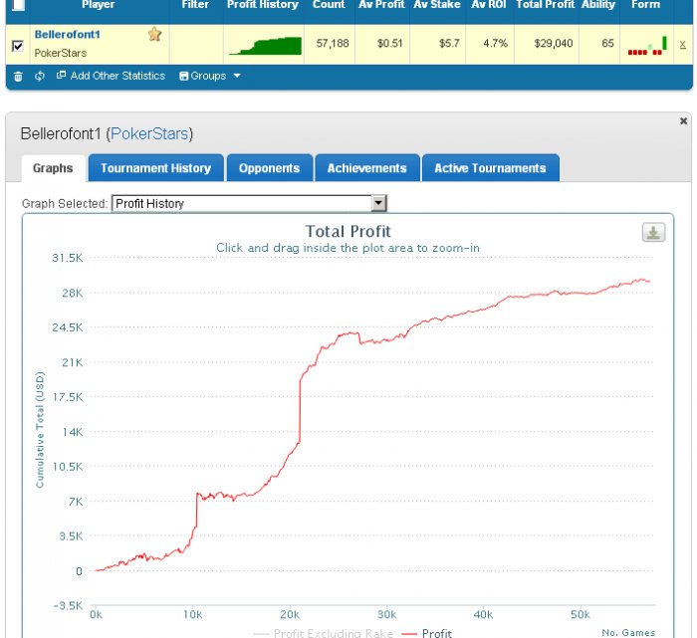
Task: Toggle the Bellerofont1 row checkbox
Action: 18,46
